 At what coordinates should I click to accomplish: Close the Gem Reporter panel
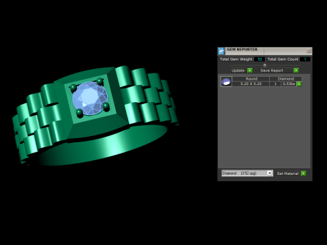pos(309,51)
